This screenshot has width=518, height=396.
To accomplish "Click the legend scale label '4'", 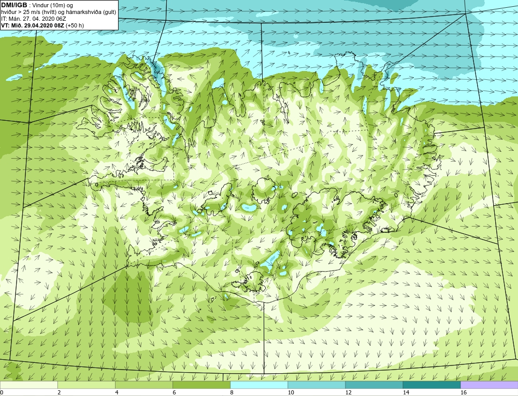I will pyautogui.click(x=117, y=393).
